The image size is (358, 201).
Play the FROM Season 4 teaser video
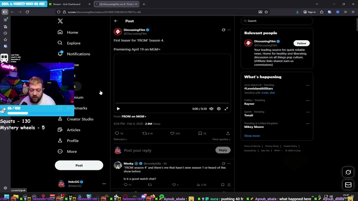coord(118,109)
